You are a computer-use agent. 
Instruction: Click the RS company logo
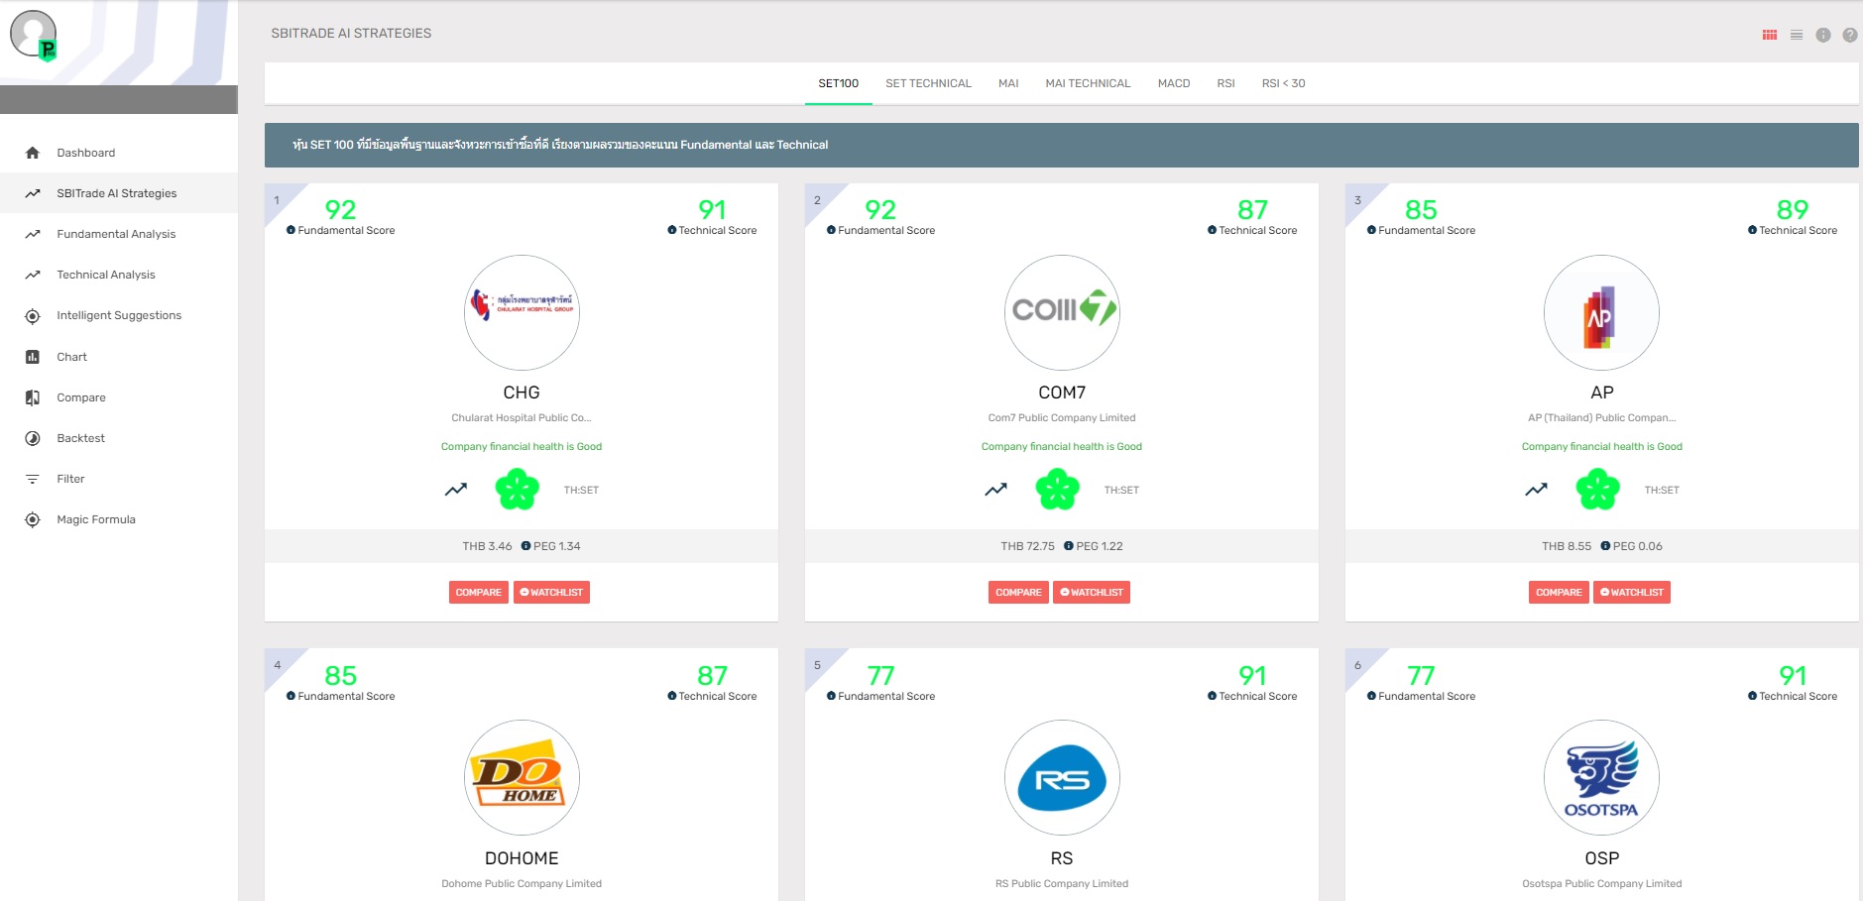pyautogui.click(x=1062, y=777)
